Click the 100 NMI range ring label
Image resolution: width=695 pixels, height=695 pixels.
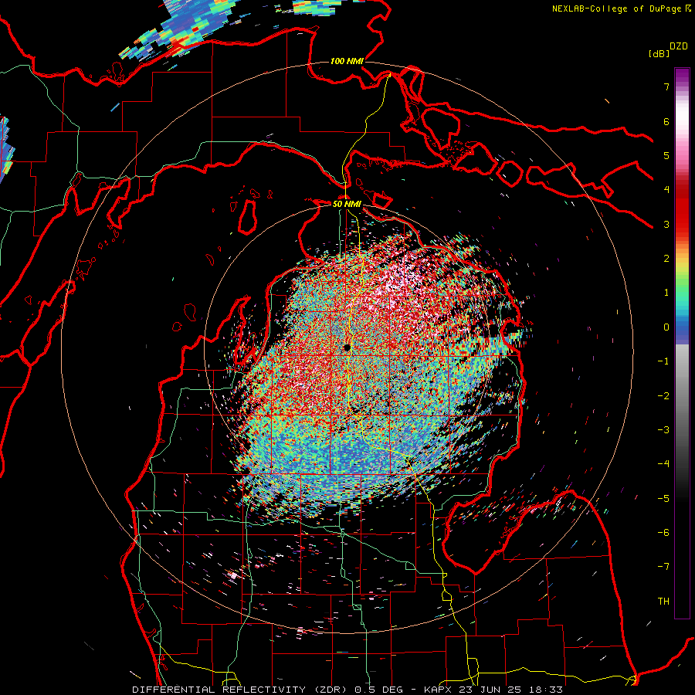click(347, 61)
